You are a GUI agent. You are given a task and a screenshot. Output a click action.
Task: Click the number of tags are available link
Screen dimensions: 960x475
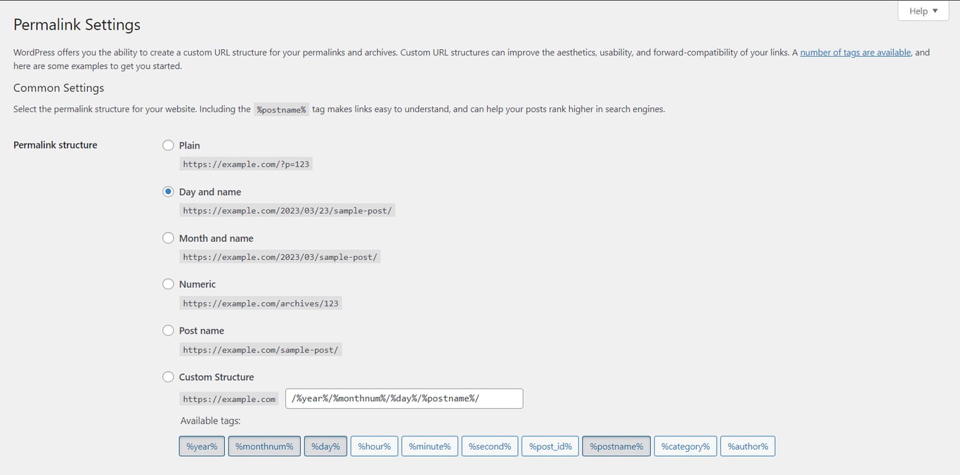[x=855, y=52]
